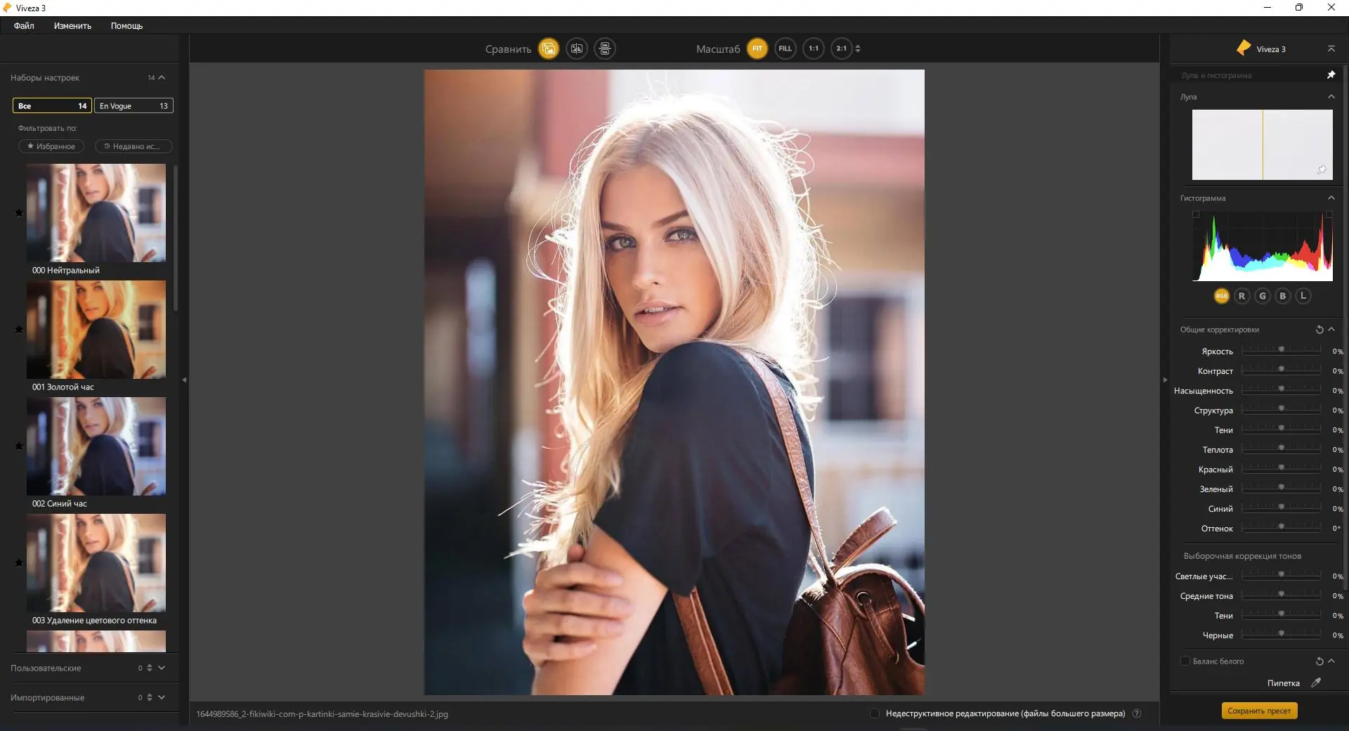Viewport: 1349px width, 731px height.
Task: Reset the general adjustments section
Action: click(x=1319, y=330)
